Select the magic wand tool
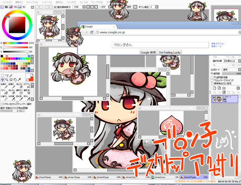The width and height of the screenshot is (241, 185). tap(11, 76)
